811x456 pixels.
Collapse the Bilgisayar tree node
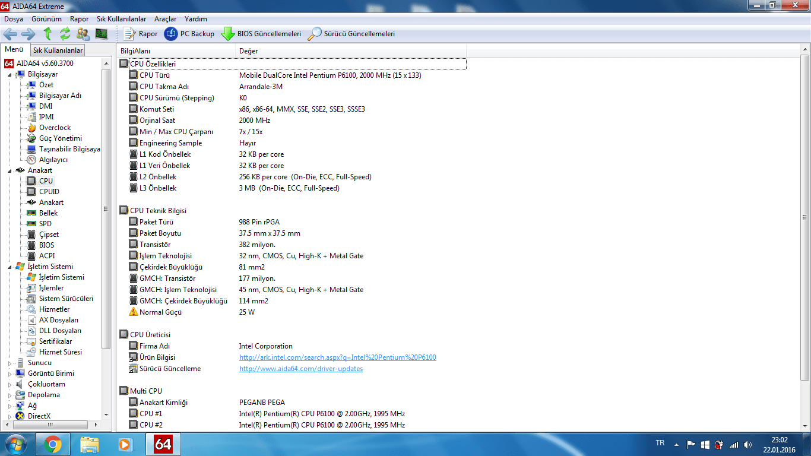(x=9, y=75)
